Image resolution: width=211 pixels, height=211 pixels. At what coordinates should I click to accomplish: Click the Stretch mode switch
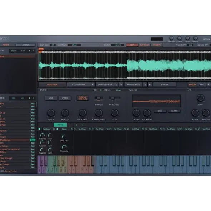(99, 98)
